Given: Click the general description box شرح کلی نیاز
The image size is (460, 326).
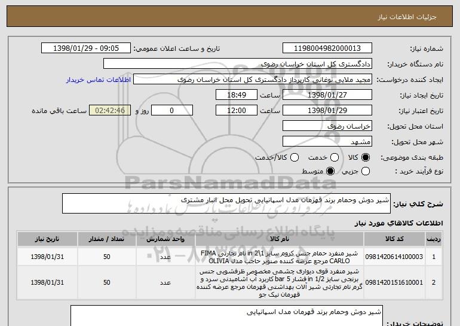Looking at the screenshot, I should [226, 203].
